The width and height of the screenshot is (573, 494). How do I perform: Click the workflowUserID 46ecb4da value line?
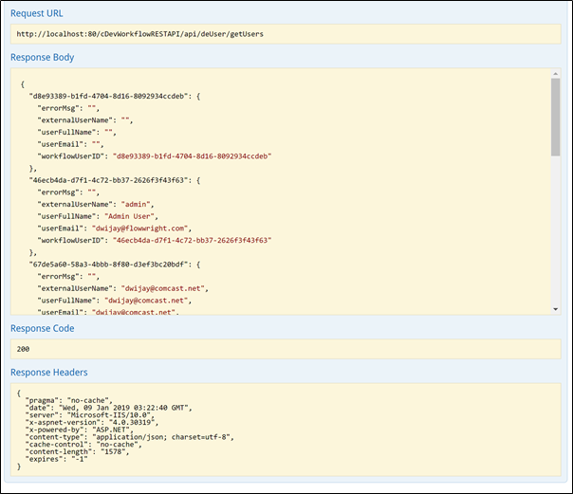tap(155, 240)
